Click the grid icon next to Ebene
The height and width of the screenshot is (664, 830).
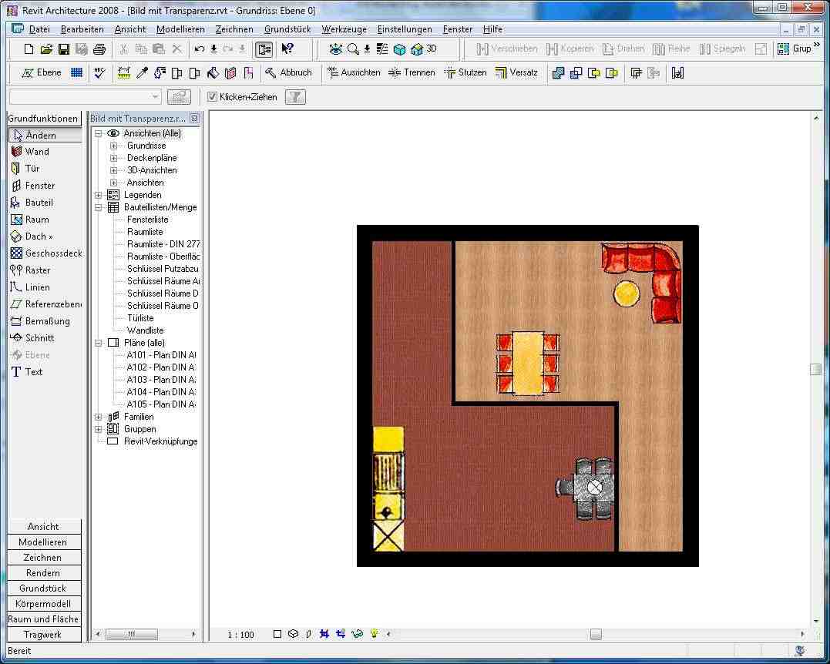pyautogui.click(x=77, y=72)
